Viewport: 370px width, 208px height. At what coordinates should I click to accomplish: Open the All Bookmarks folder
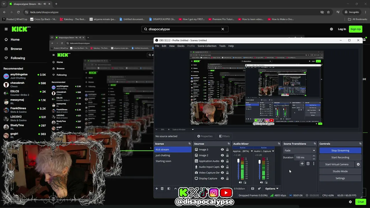click(x=358, y=19)
